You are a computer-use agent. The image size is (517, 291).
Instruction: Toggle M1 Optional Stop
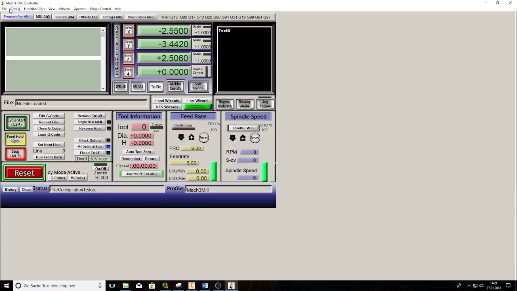tap(90, 147)
